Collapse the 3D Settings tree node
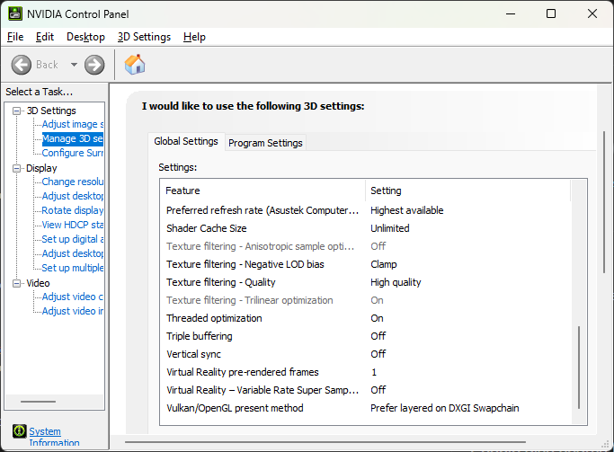614x452 pixels. 17,111
